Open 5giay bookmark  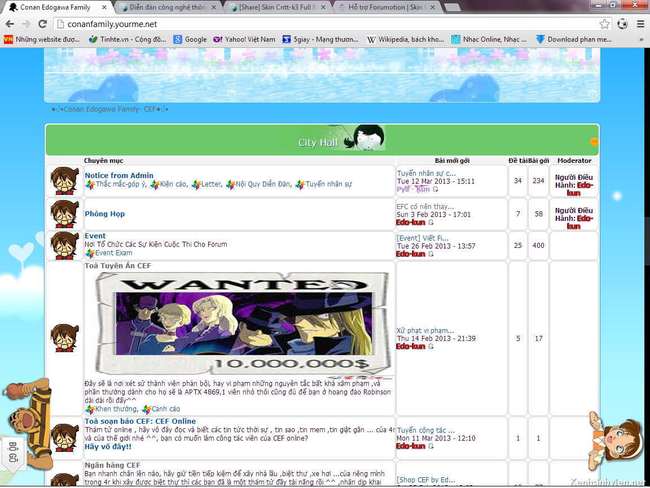tap(320, 39)
